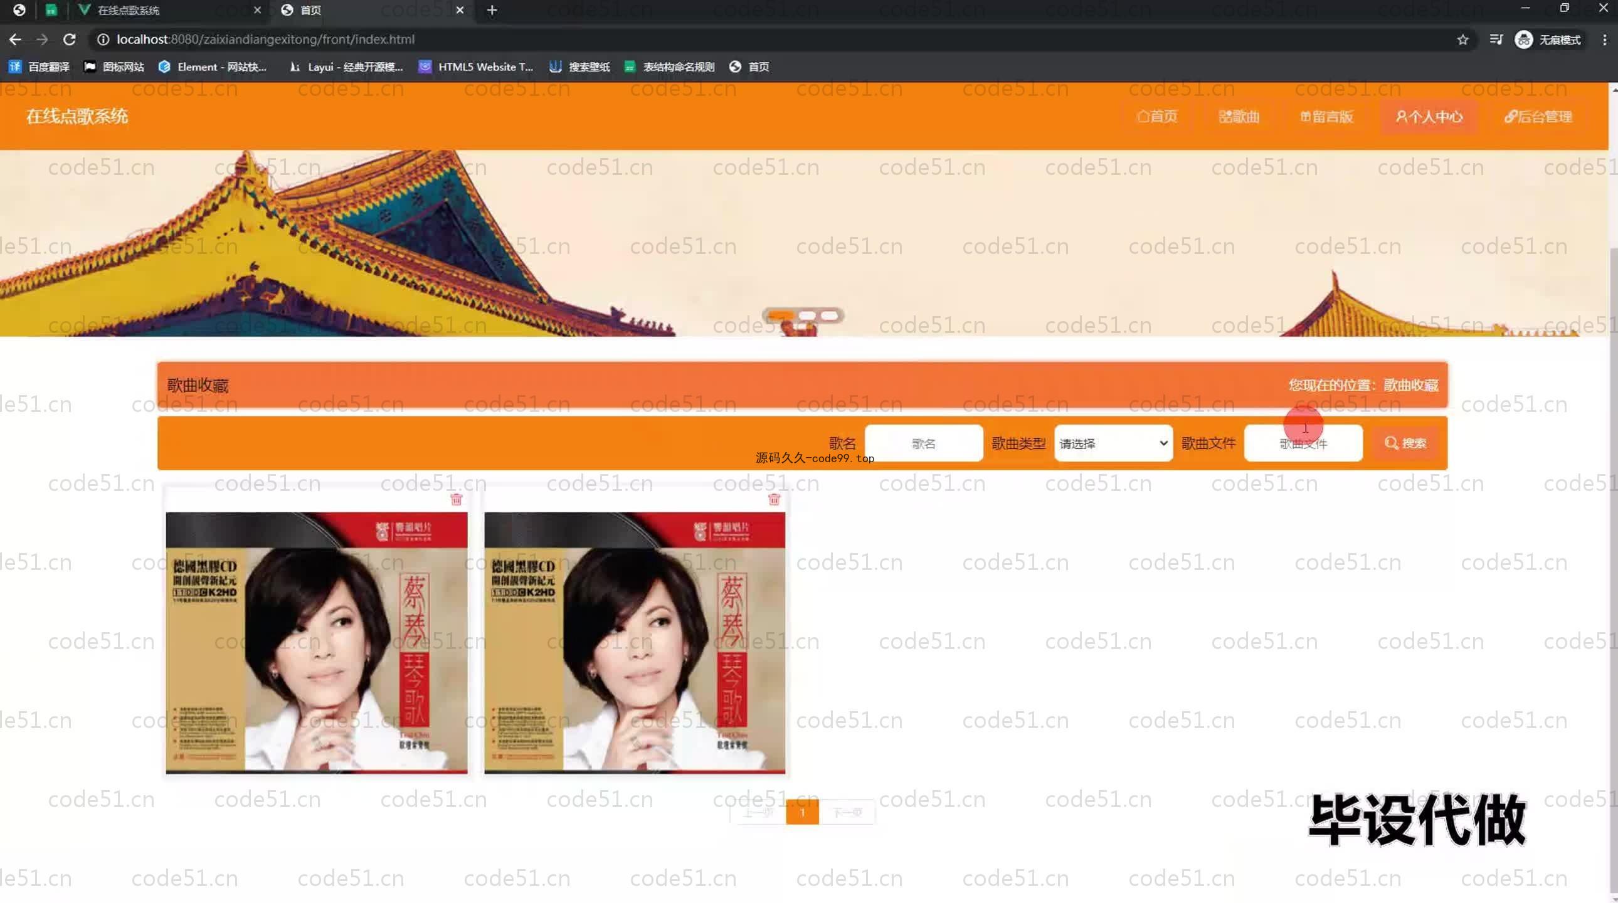The image size is (1618, 903).
Task: Select the first carousel indicator dot
Action: coord(781,315)
